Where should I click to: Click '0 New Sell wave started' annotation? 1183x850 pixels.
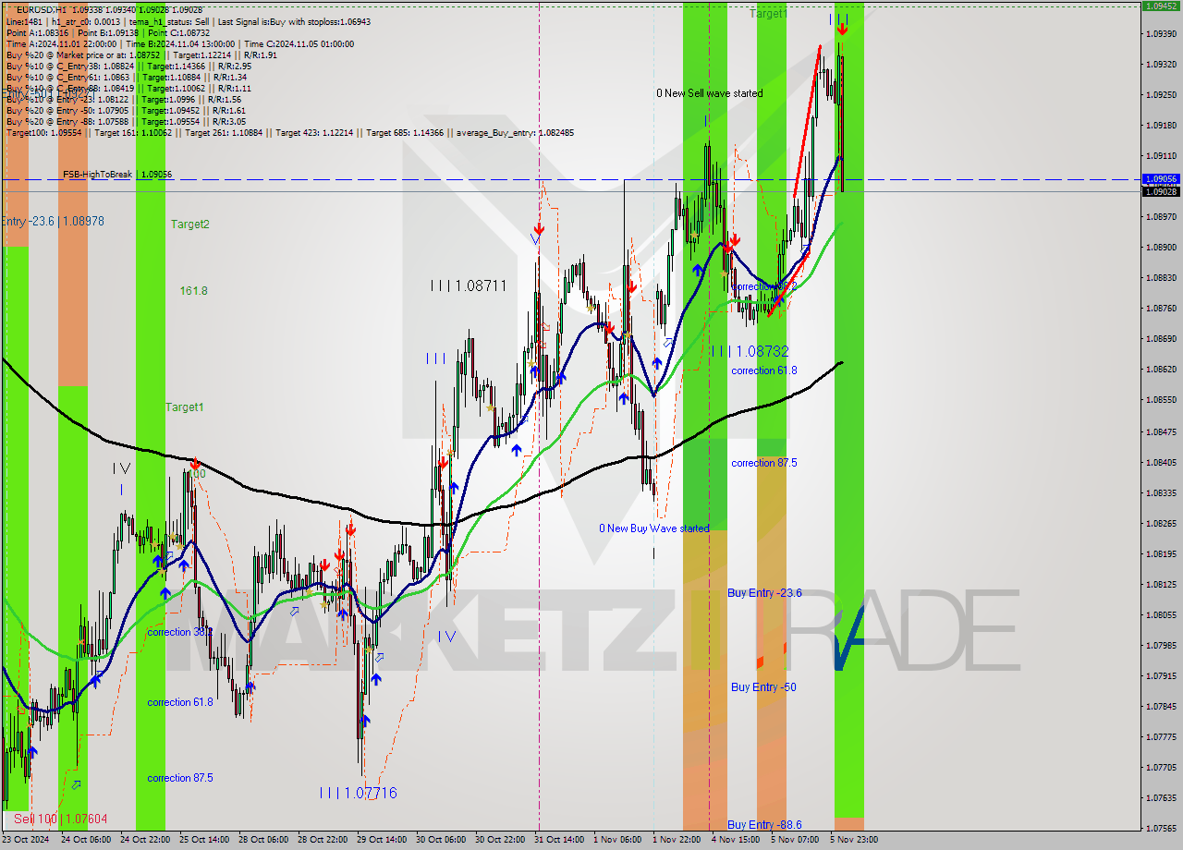(x=710, y=93)
